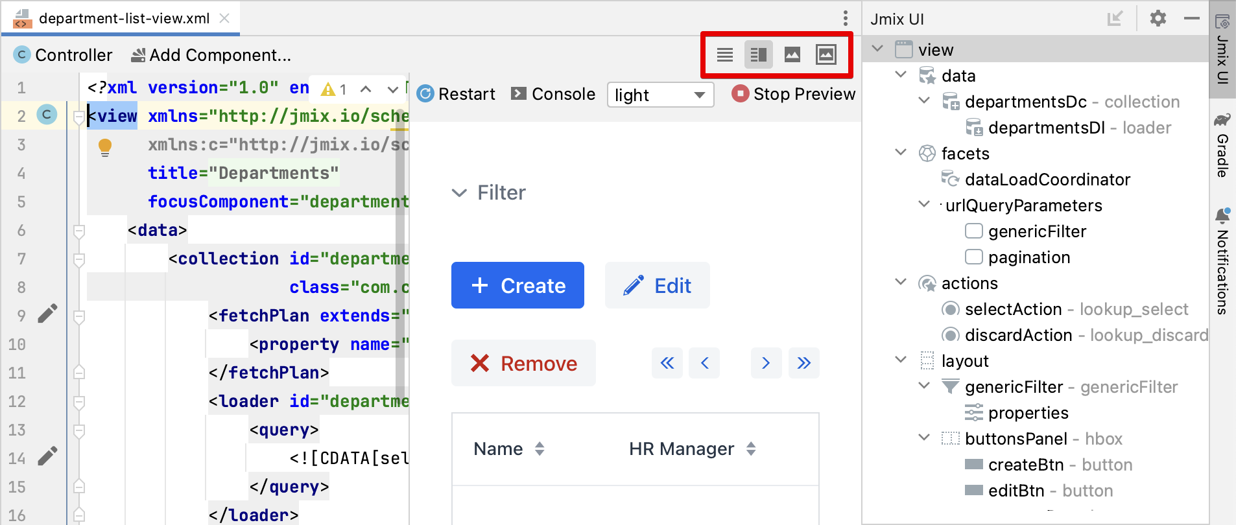Go to last page in pagination
The image size is (1236, 525).
[804, 363]
